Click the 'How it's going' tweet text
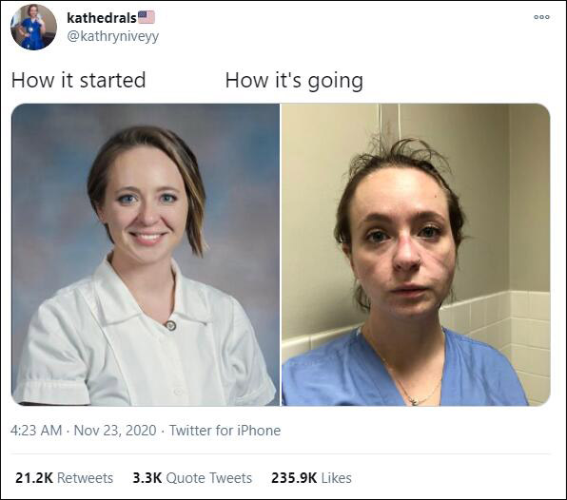Viewport: 567px width, 500px height. 294,81
